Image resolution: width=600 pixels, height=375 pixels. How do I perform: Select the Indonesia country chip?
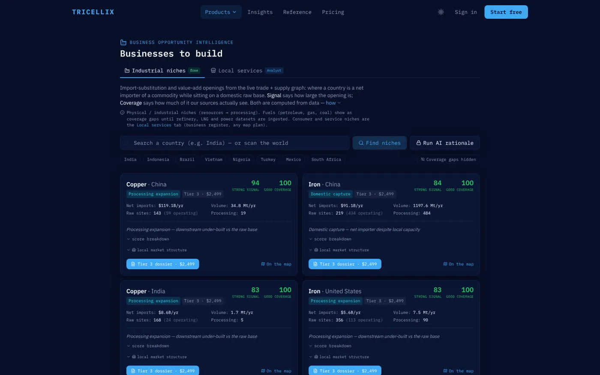tap(158, 159)
